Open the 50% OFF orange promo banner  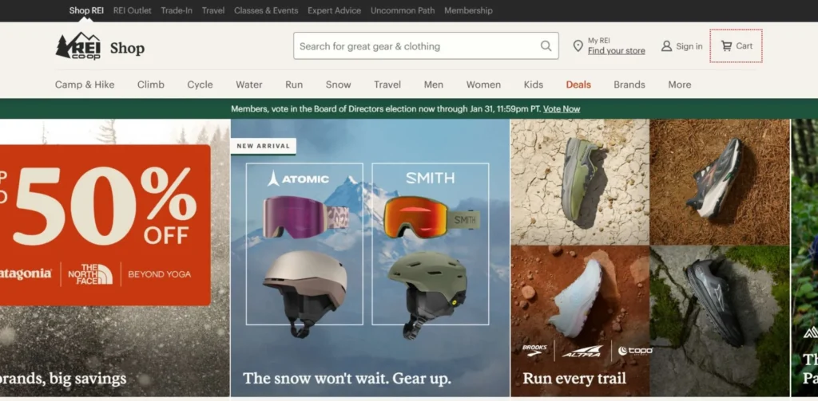coord(104,225)
